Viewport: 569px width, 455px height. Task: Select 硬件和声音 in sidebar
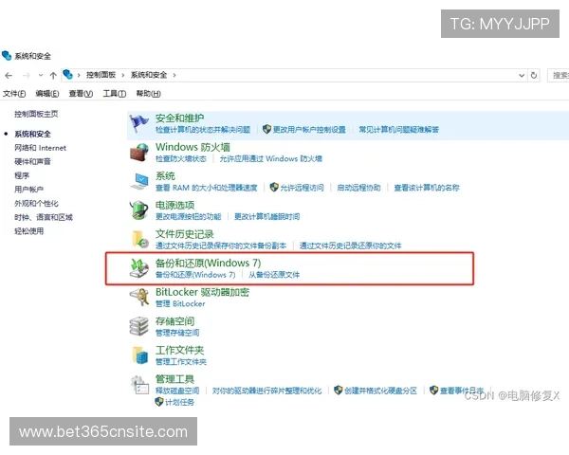pyautogui.click(x=32, y=161)
